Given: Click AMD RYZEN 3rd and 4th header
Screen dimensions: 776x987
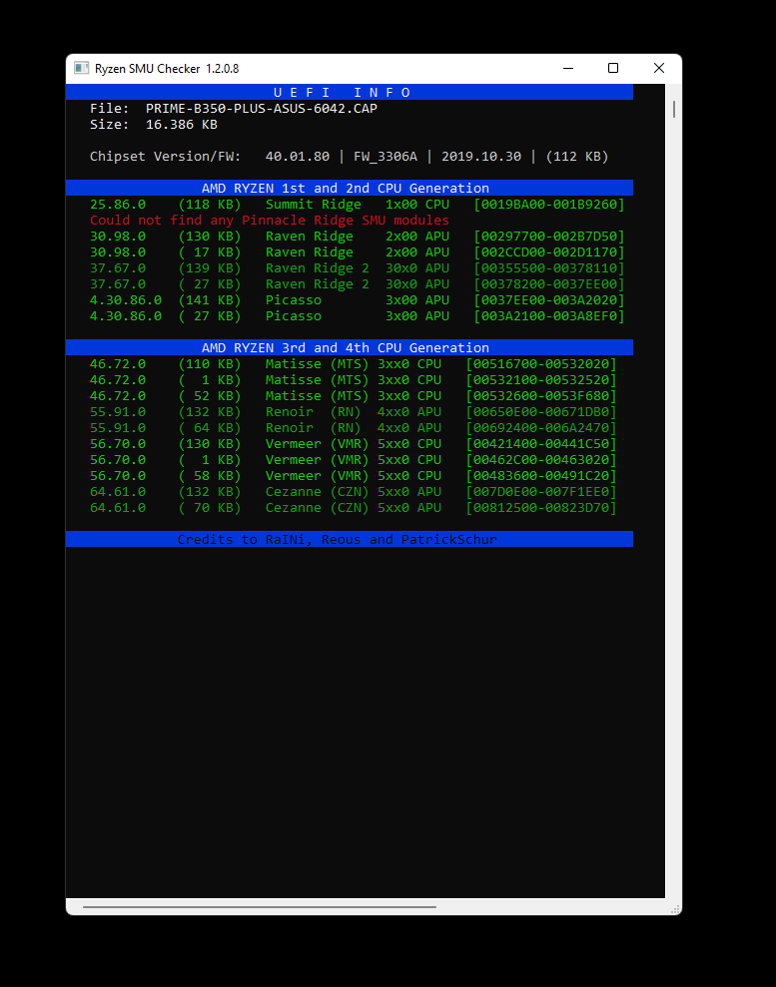Looking at the screenshot, I should (350, 347).
